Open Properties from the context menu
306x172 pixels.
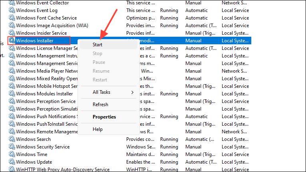click(x=109, y=117)
